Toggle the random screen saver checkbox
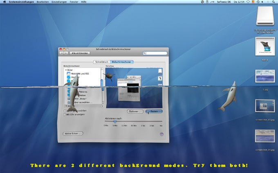This screenshot has height=173, width=278. (65, 111)
